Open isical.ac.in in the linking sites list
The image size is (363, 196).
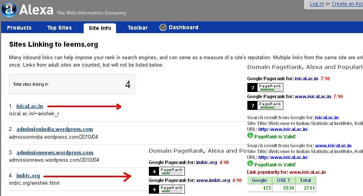click(x=30, y=106)
